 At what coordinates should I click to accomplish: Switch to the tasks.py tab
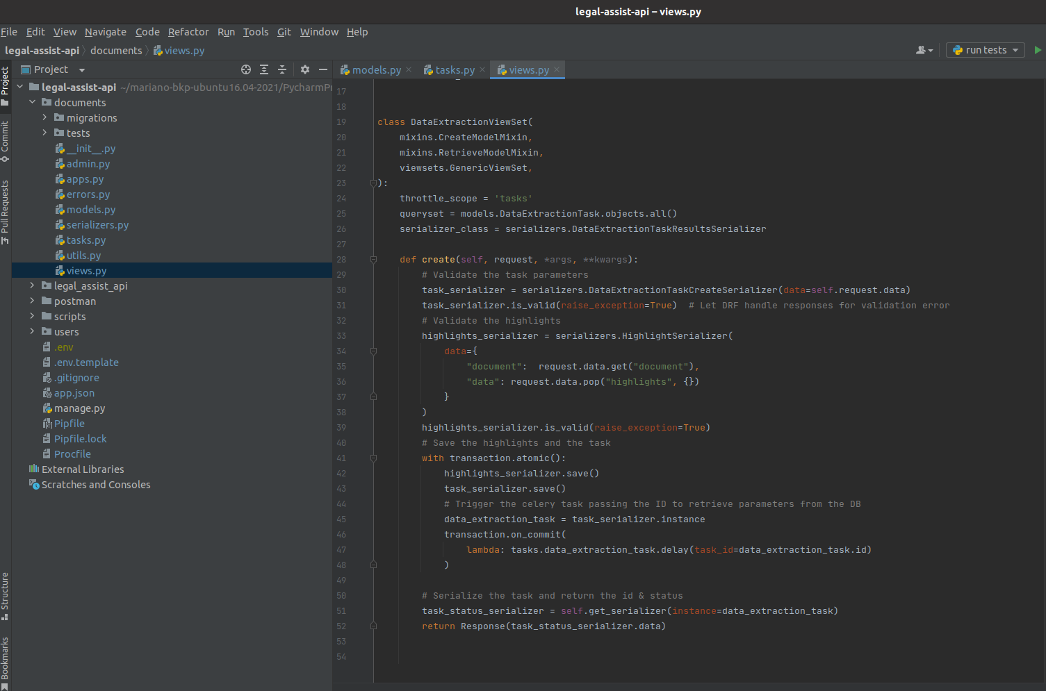click(455, 70)
